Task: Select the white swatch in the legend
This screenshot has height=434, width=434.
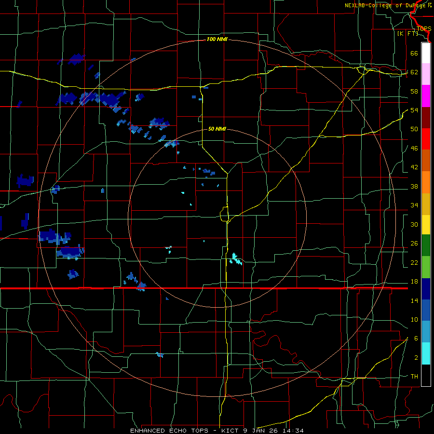Action: coord(426,53)
